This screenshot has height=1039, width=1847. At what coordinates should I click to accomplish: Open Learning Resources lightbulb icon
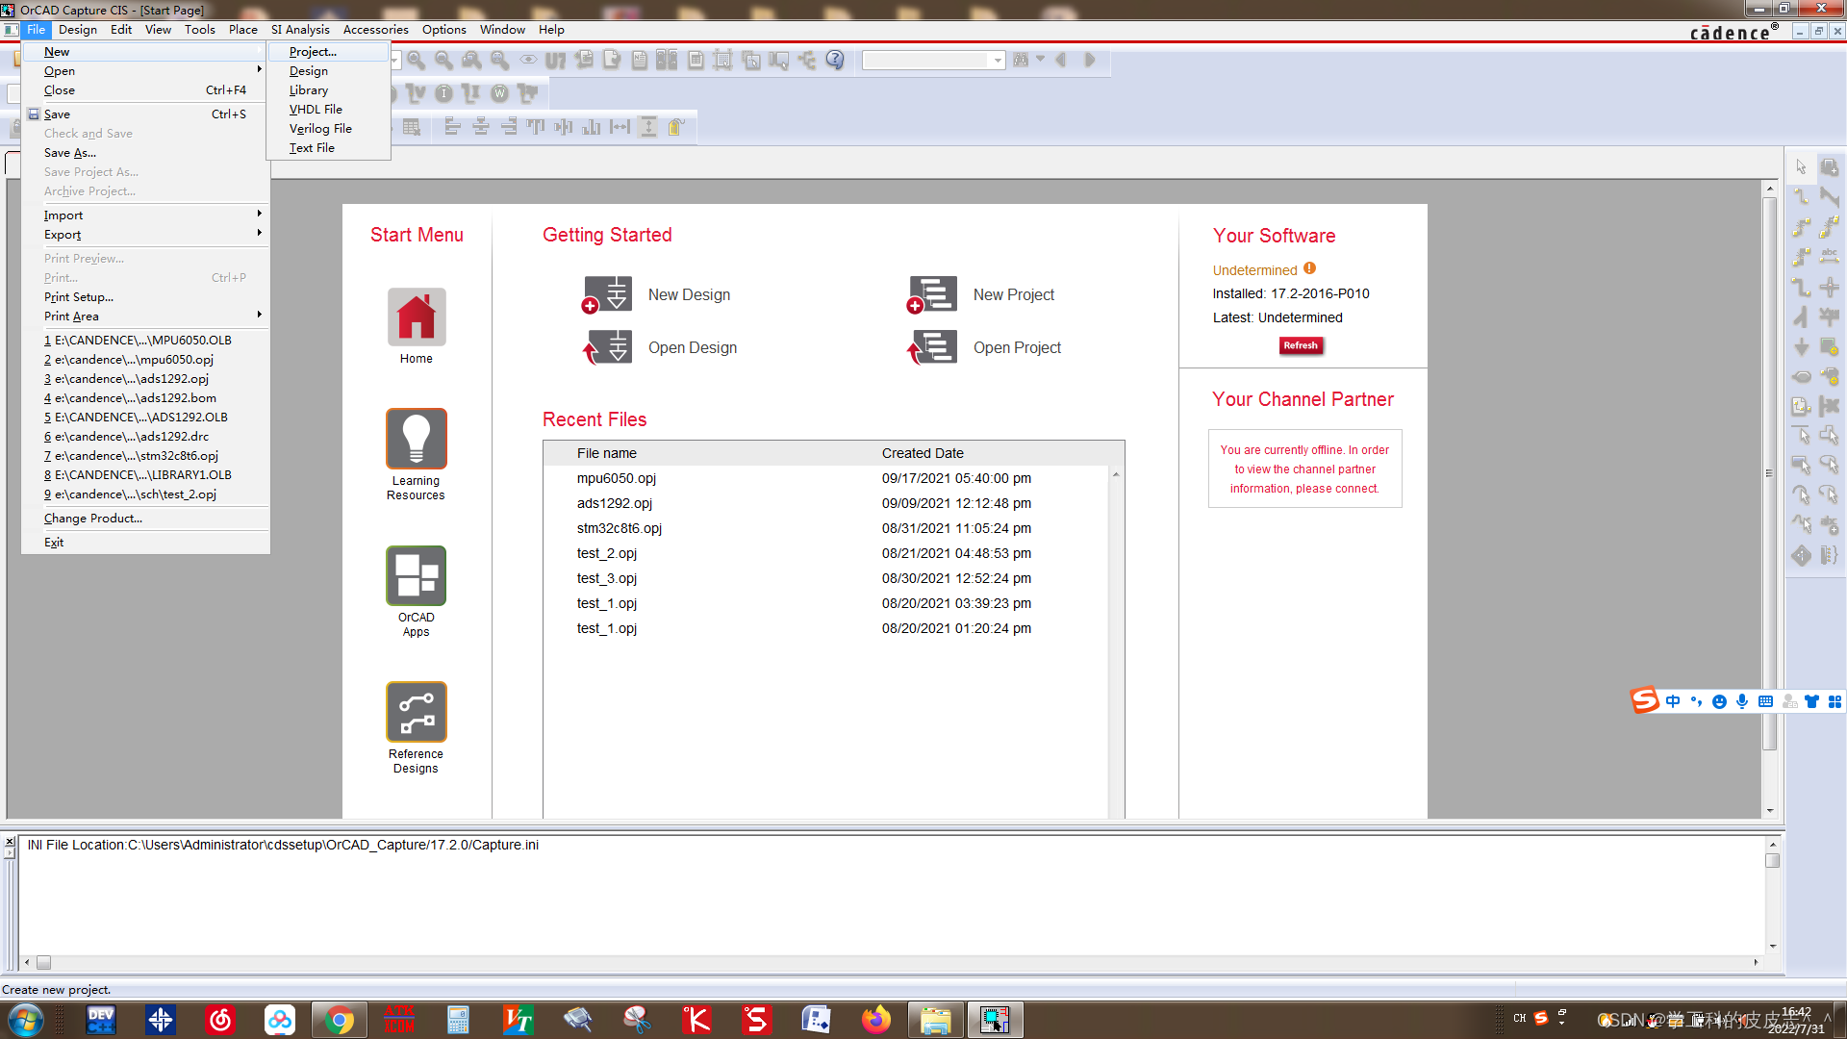tap(417, 439)
